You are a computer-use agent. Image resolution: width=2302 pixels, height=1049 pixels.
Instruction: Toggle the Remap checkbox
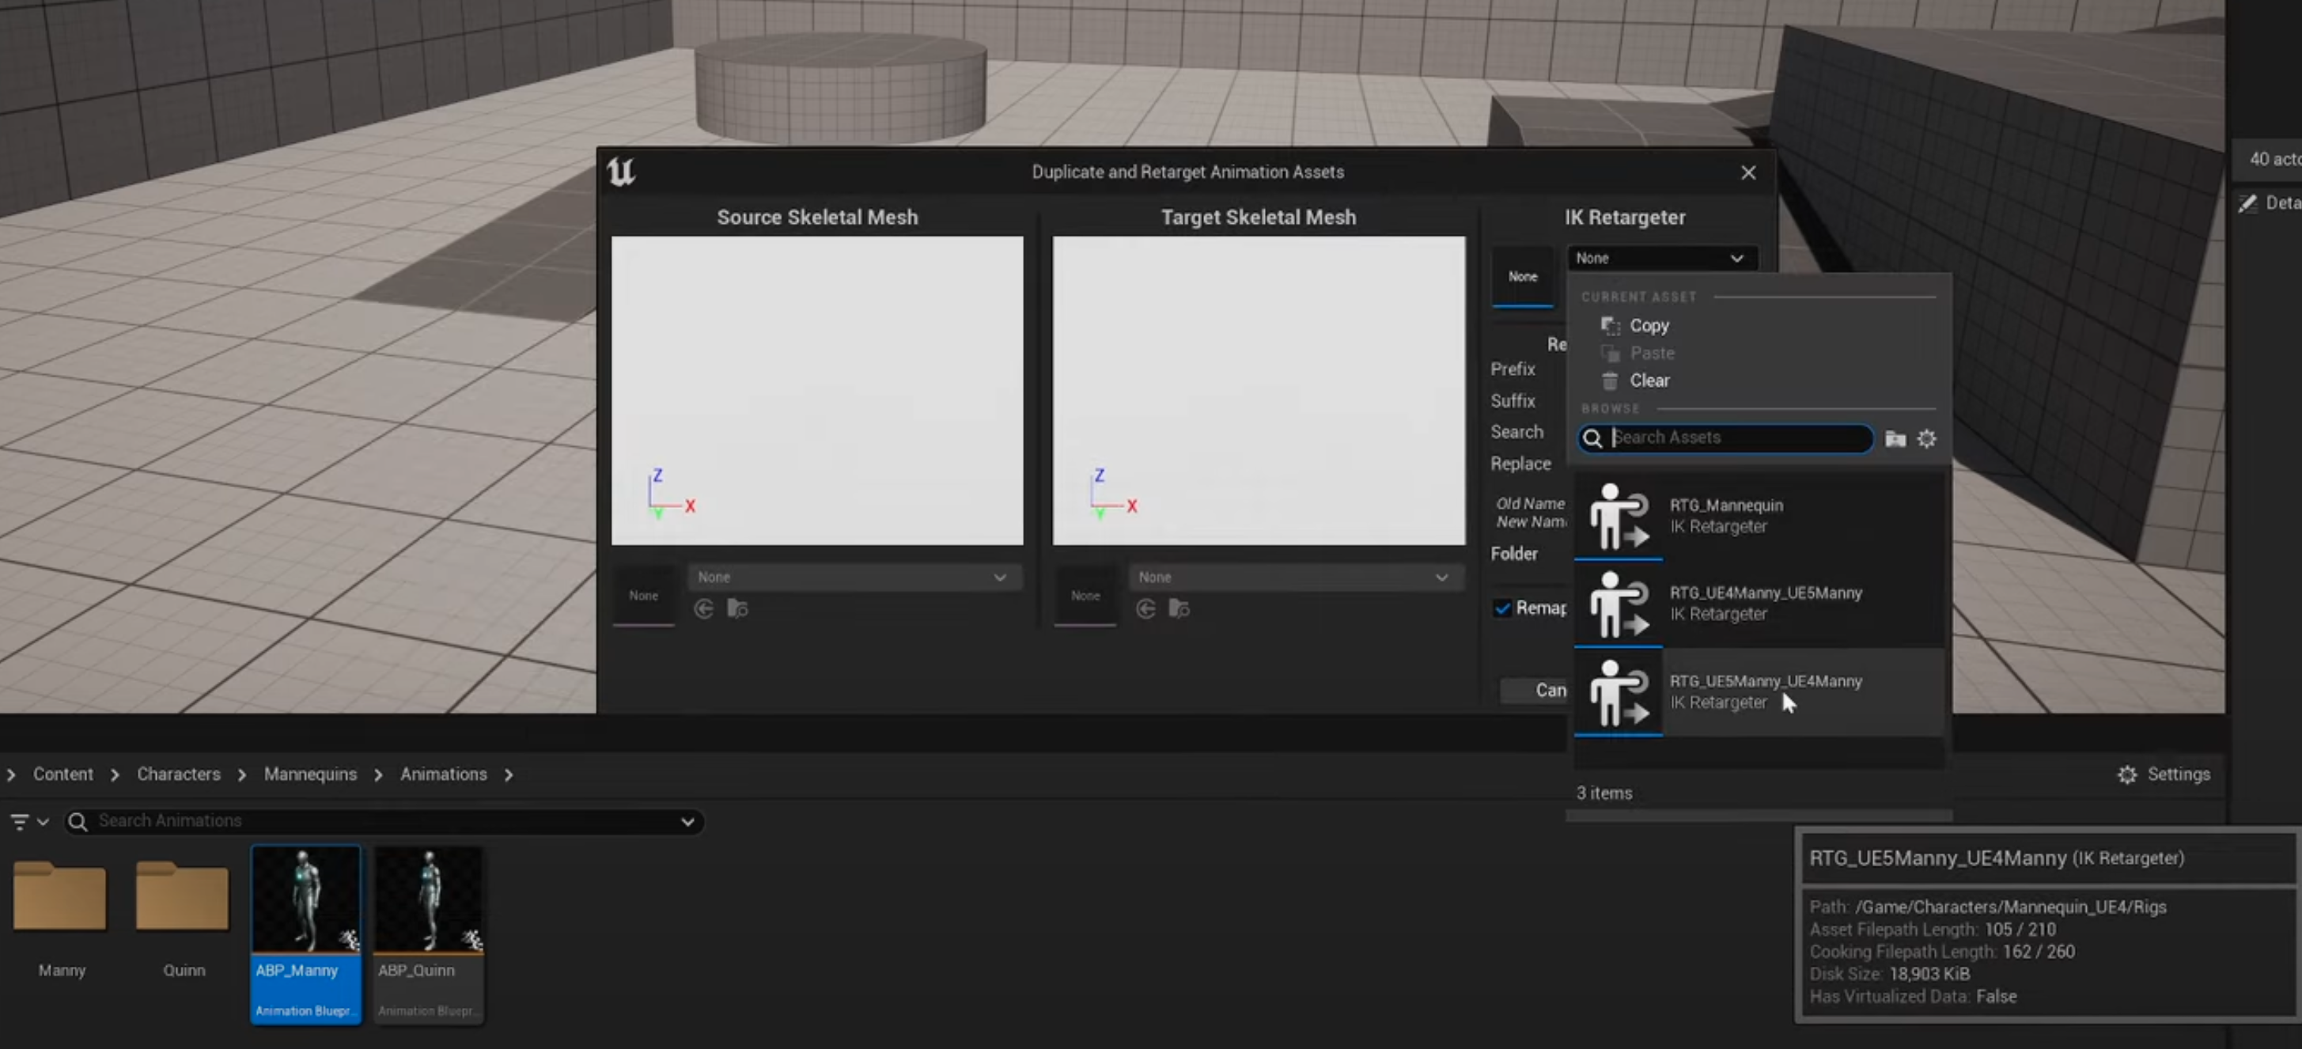tap(1502, 608)
